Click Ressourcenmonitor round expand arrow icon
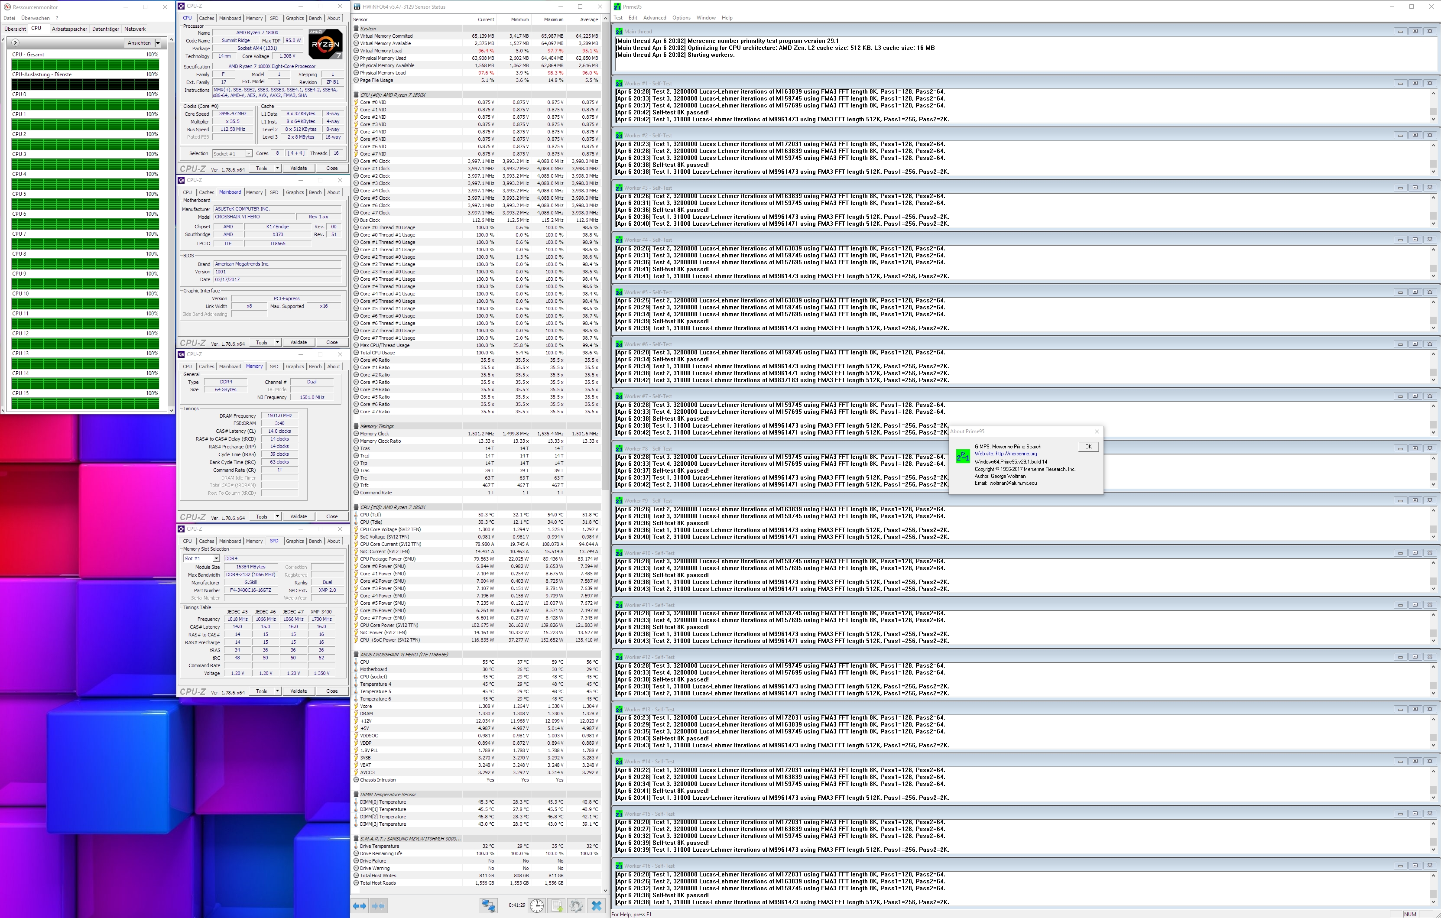 click(x=15, y=42)
